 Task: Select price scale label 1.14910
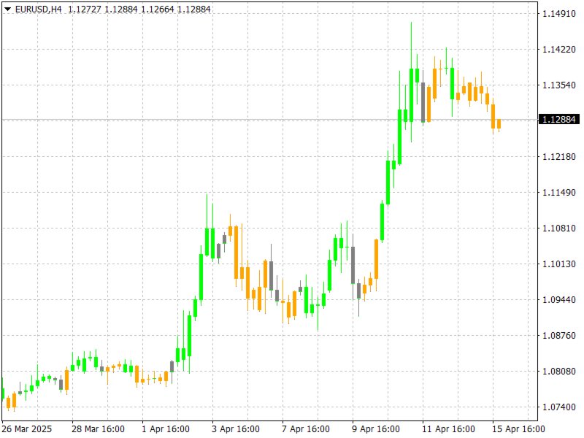click(x=559, y=14)
